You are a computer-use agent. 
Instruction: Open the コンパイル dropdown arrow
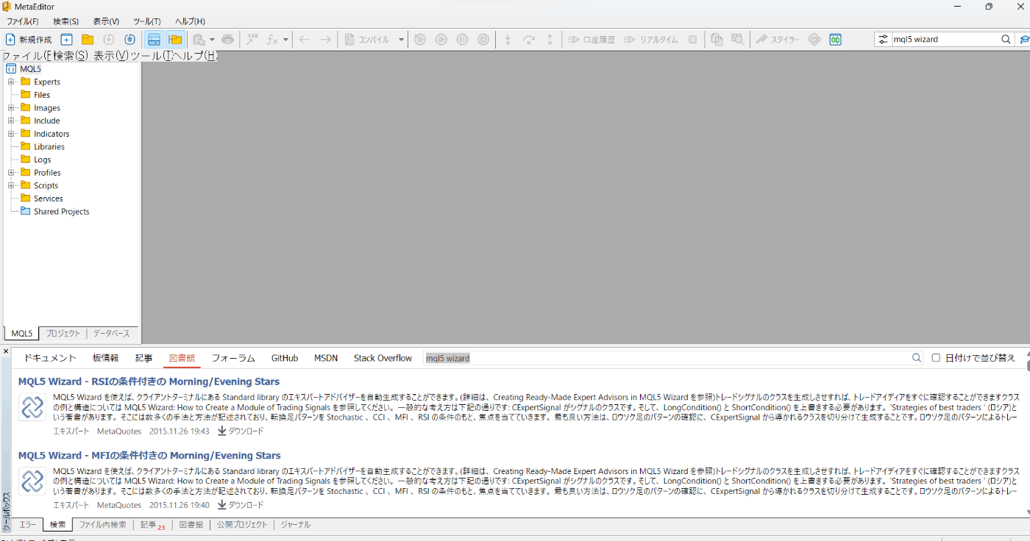[x=402, y=40]
